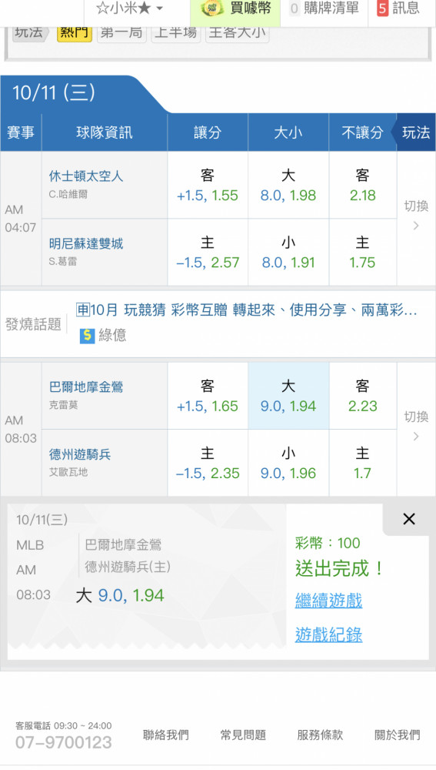Click the 玩法 column header arrow

(415, 132)
